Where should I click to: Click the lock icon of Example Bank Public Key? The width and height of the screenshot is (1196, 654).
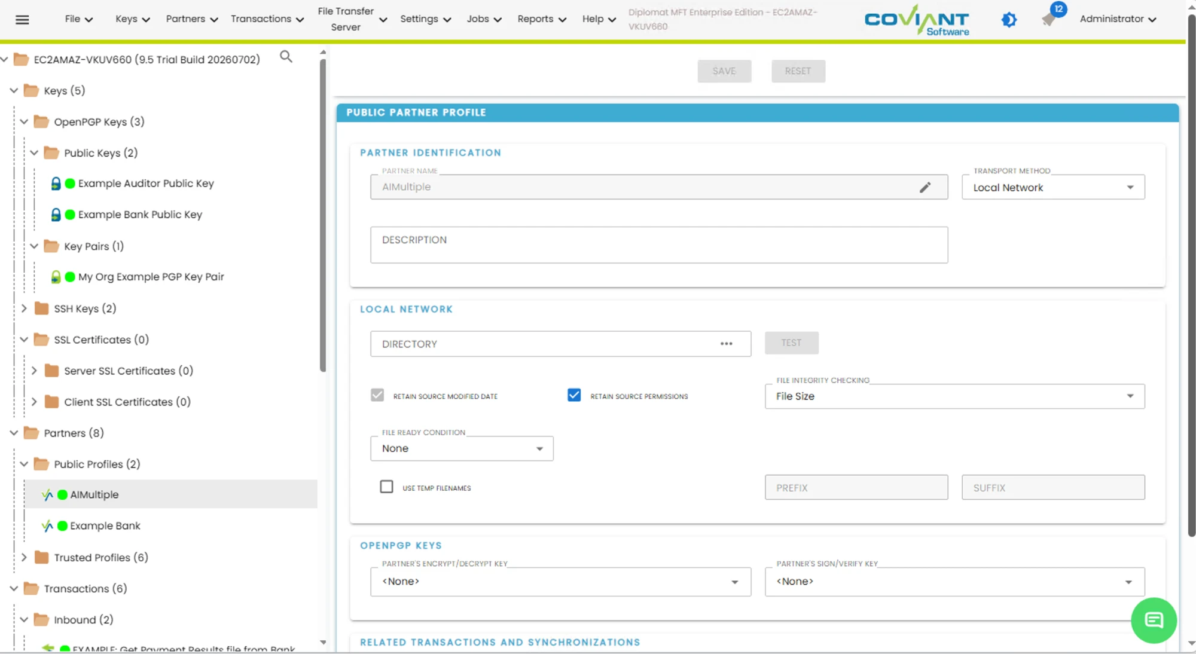pyautogui.click(x=56, y=215)
